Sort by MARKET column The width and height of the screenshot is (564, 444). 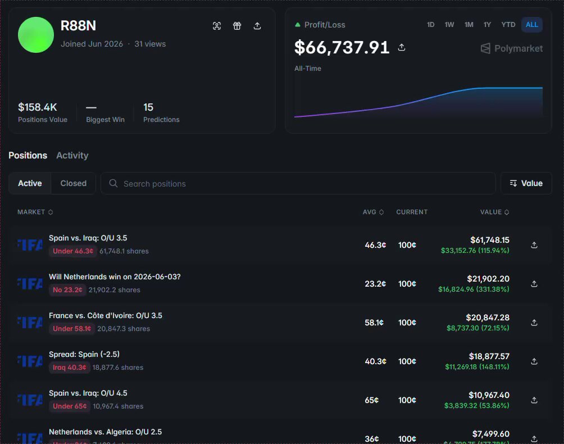coord(35,212)
